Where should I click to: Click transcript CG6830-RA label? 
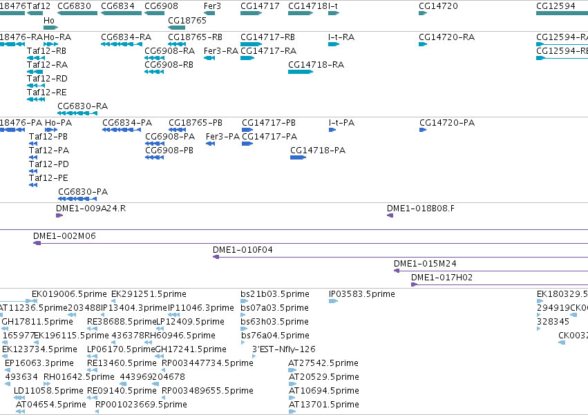coord(82,106)
